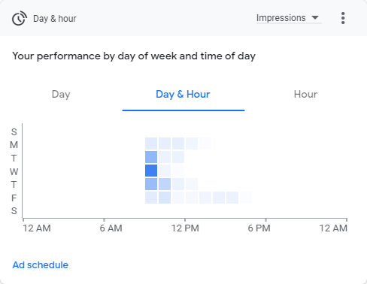Click the 6 AM axis label
Viewport: 367px width, 284px height.
click(111, 228)
